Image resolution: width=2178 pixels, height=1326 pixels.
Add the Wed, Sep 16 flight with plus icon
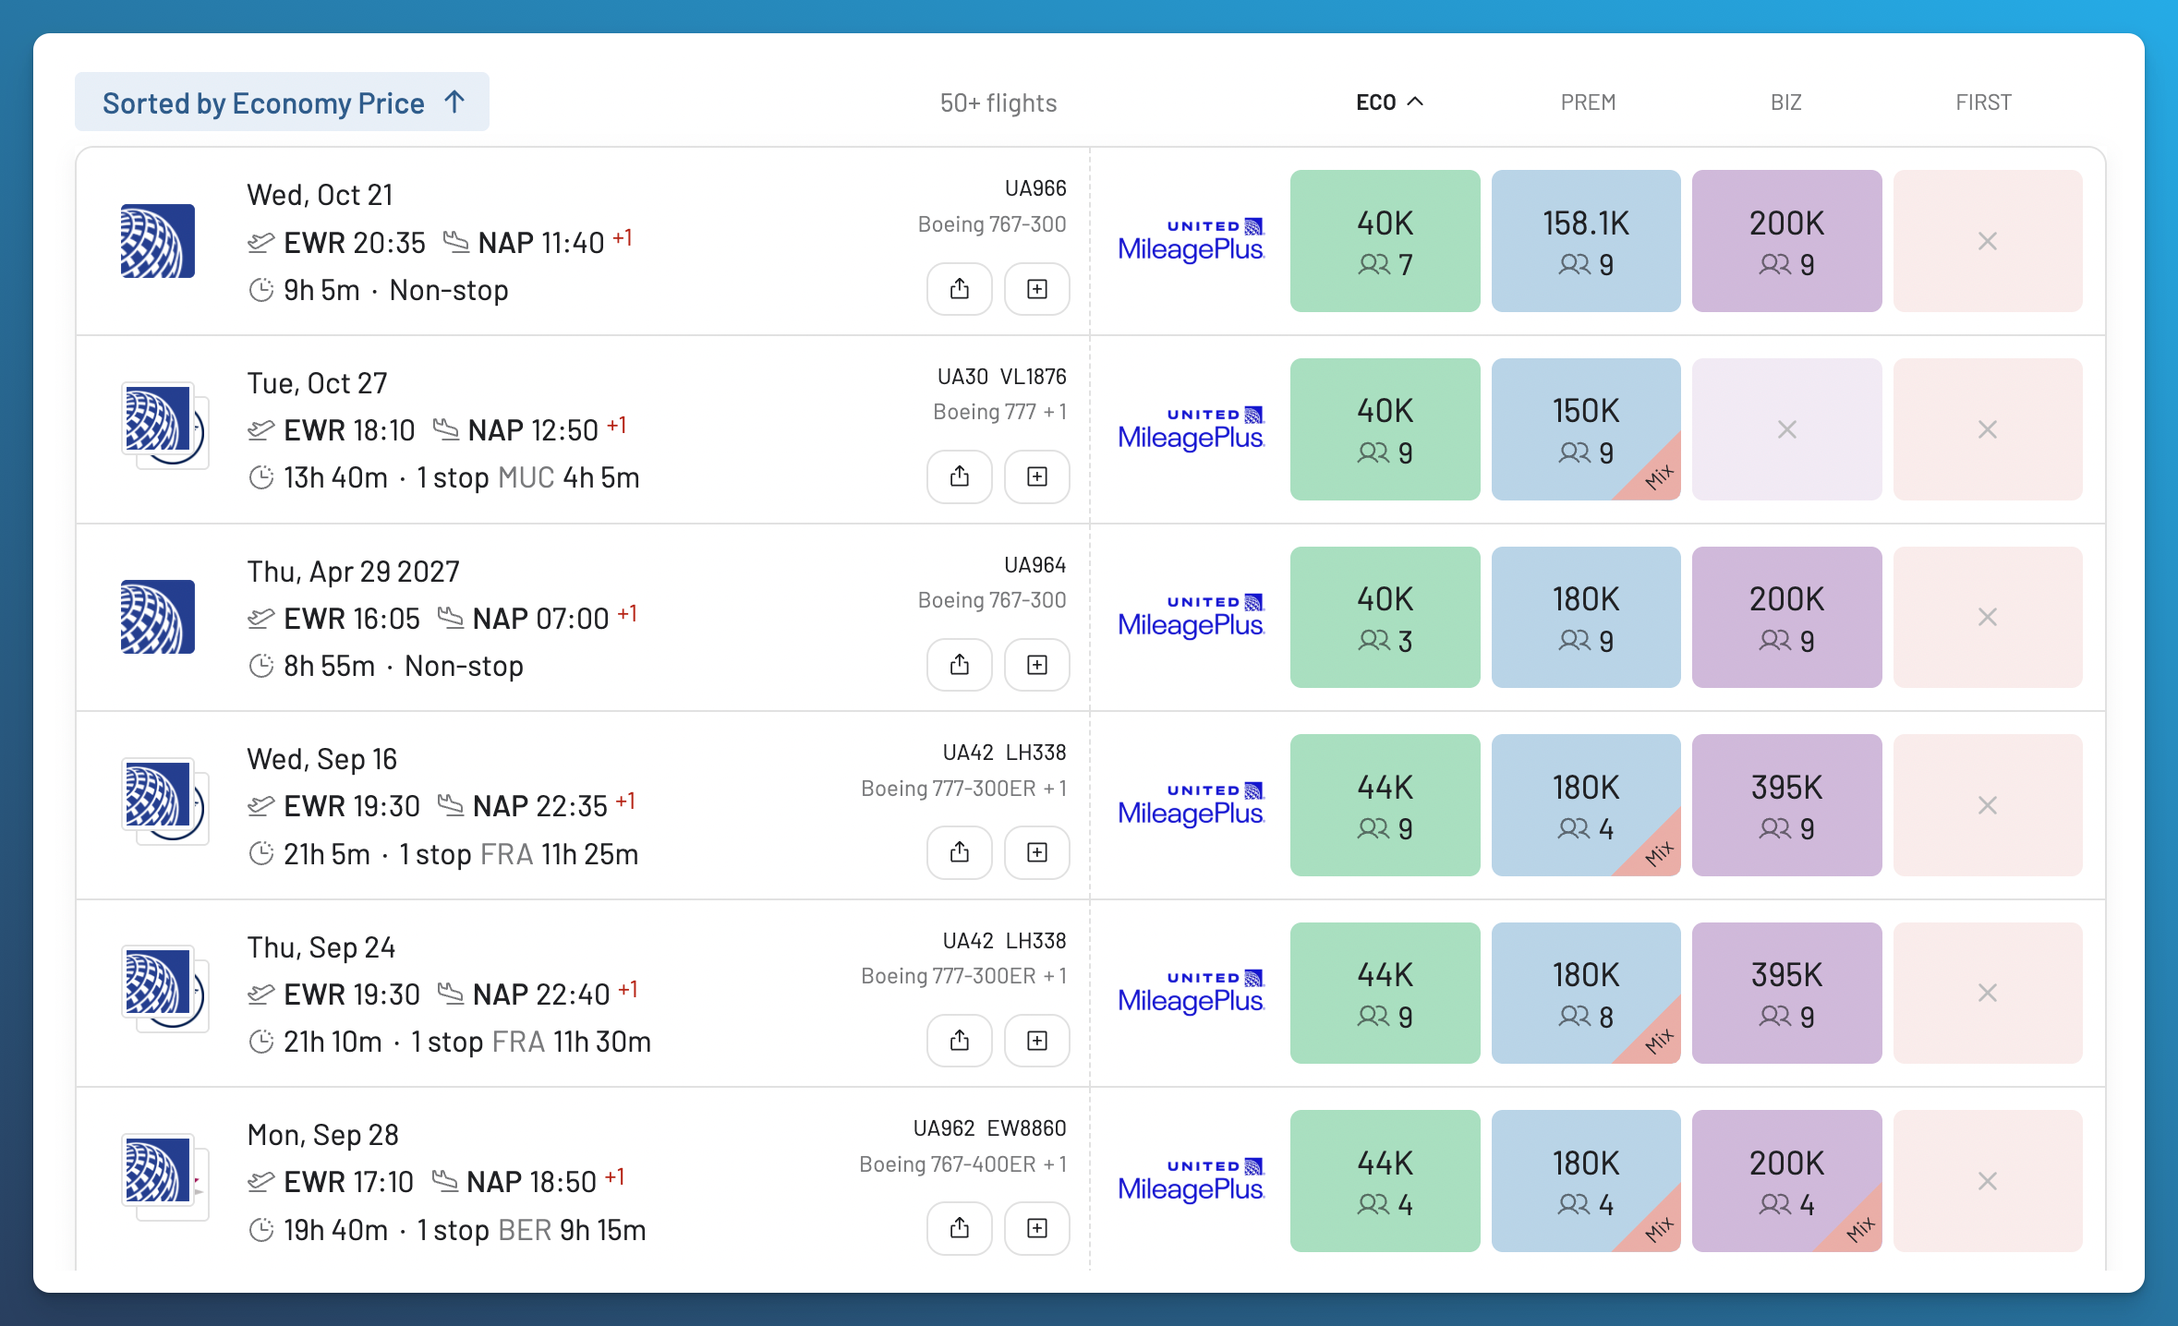1037,852
